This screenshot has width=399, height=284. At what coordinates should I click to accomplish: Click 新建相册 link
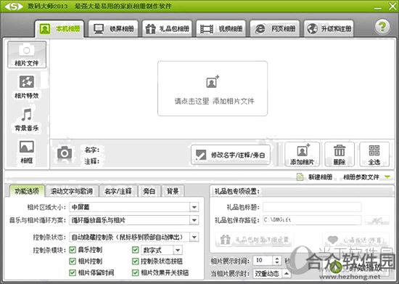(x=320, y=177)
